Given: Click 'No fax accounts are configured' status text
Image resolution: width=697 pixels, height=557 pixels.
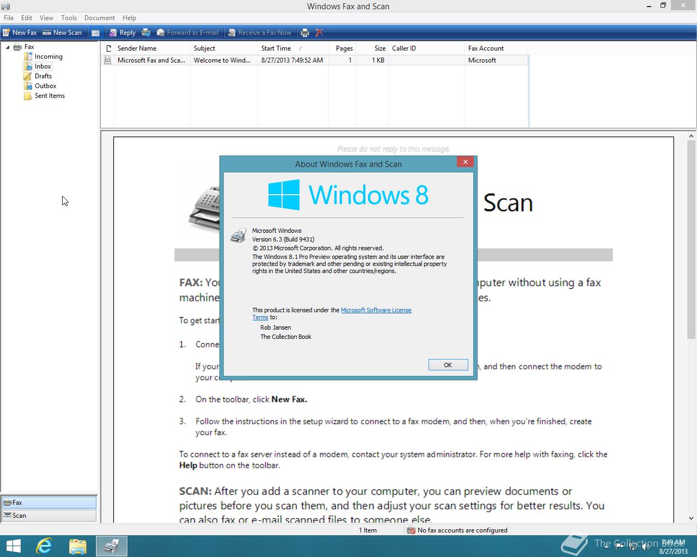Looking at the screenshot, I should pyautogui.click(x=462, y=530).
